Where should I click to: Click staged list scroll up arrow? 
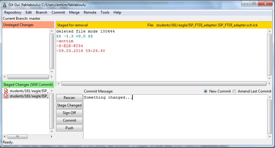click(x=52, y=91)
